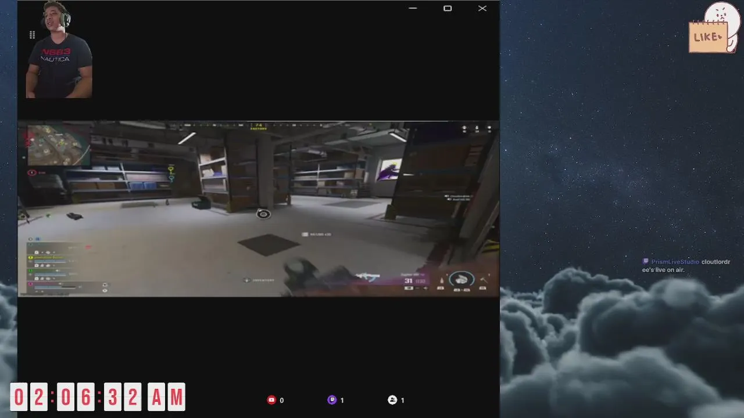The width and height of the screenshot is (744, 418).
Task: Click the circular field upgrade HUD icon
Action: (462, 280)
